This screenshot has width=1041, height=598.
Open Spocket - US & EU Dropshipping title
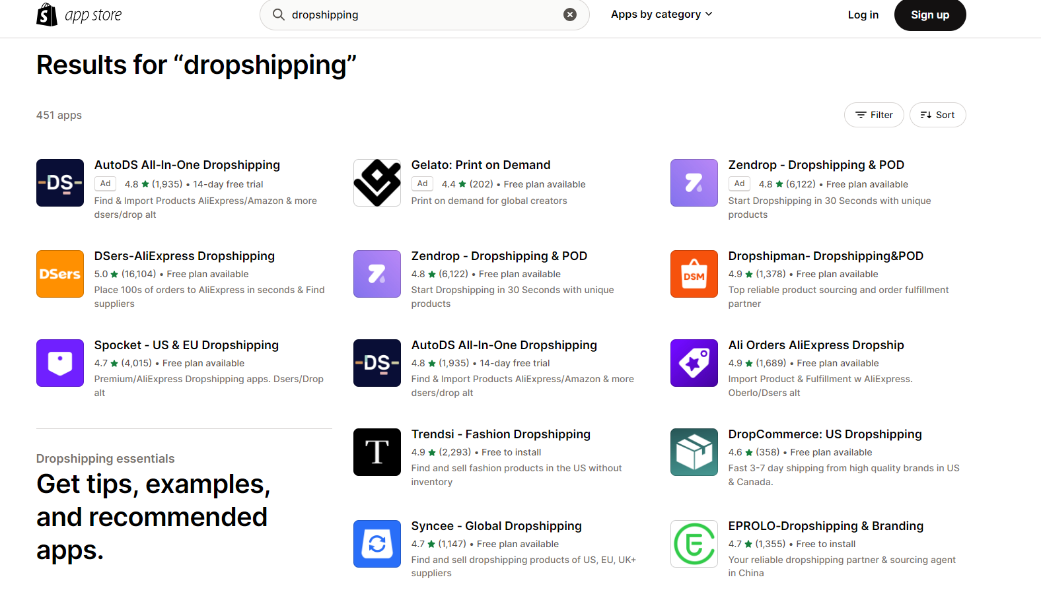[186, 345]
